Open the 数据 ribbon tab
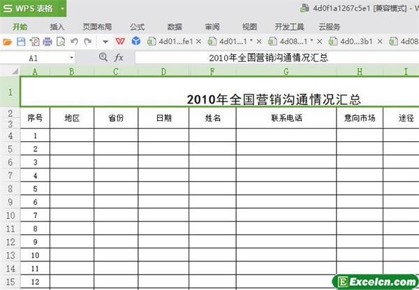419x290 pixels. pyautogui.click(x=175, y=27)
